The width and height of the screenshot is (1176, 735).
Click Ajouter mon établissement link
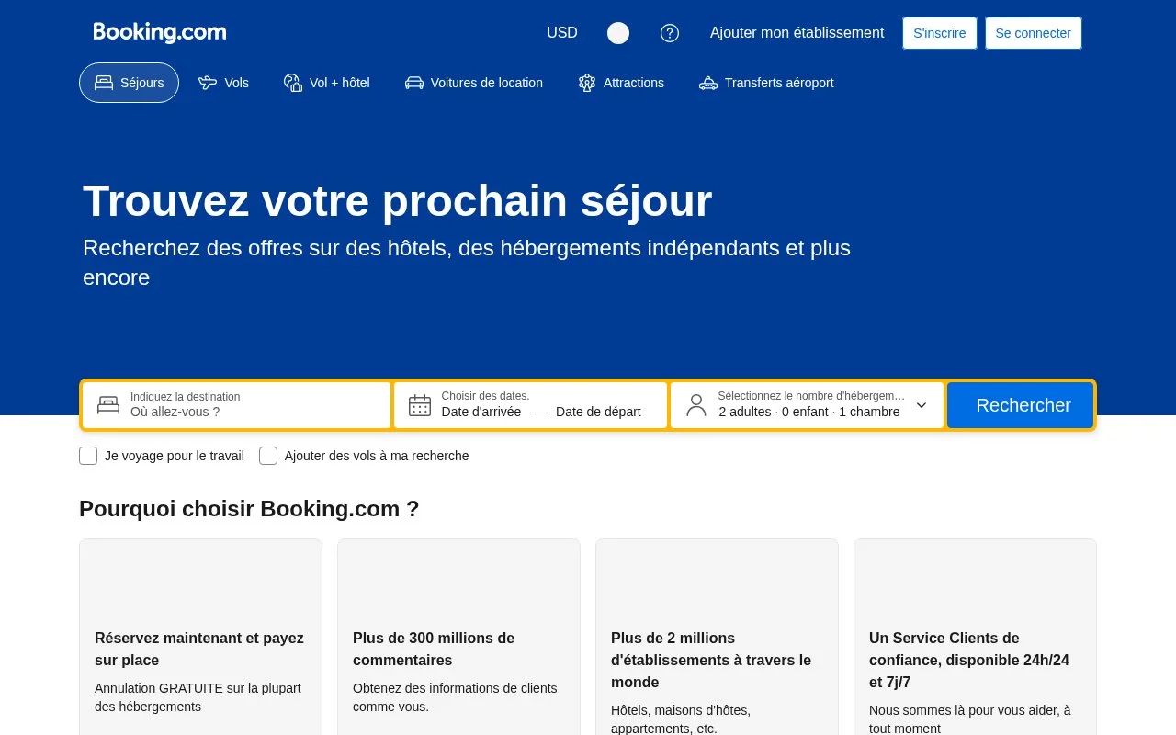pos(797,33)
